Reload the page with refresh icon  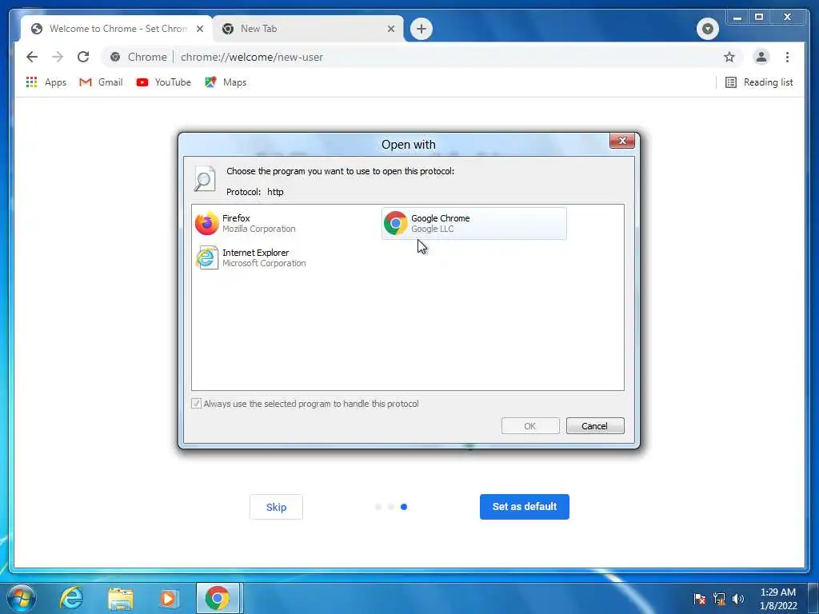(83, 57)
